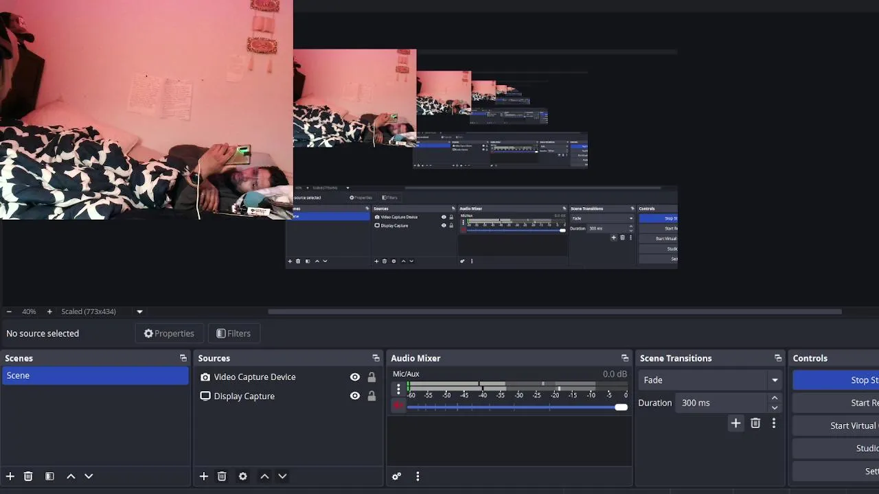Open Filters for the source
Viewport: 879px width, 494px height.
233,333
